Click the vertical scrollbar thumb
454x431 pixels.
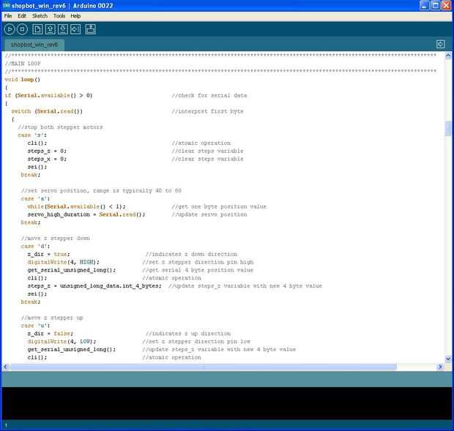click(x=448, y=128)
